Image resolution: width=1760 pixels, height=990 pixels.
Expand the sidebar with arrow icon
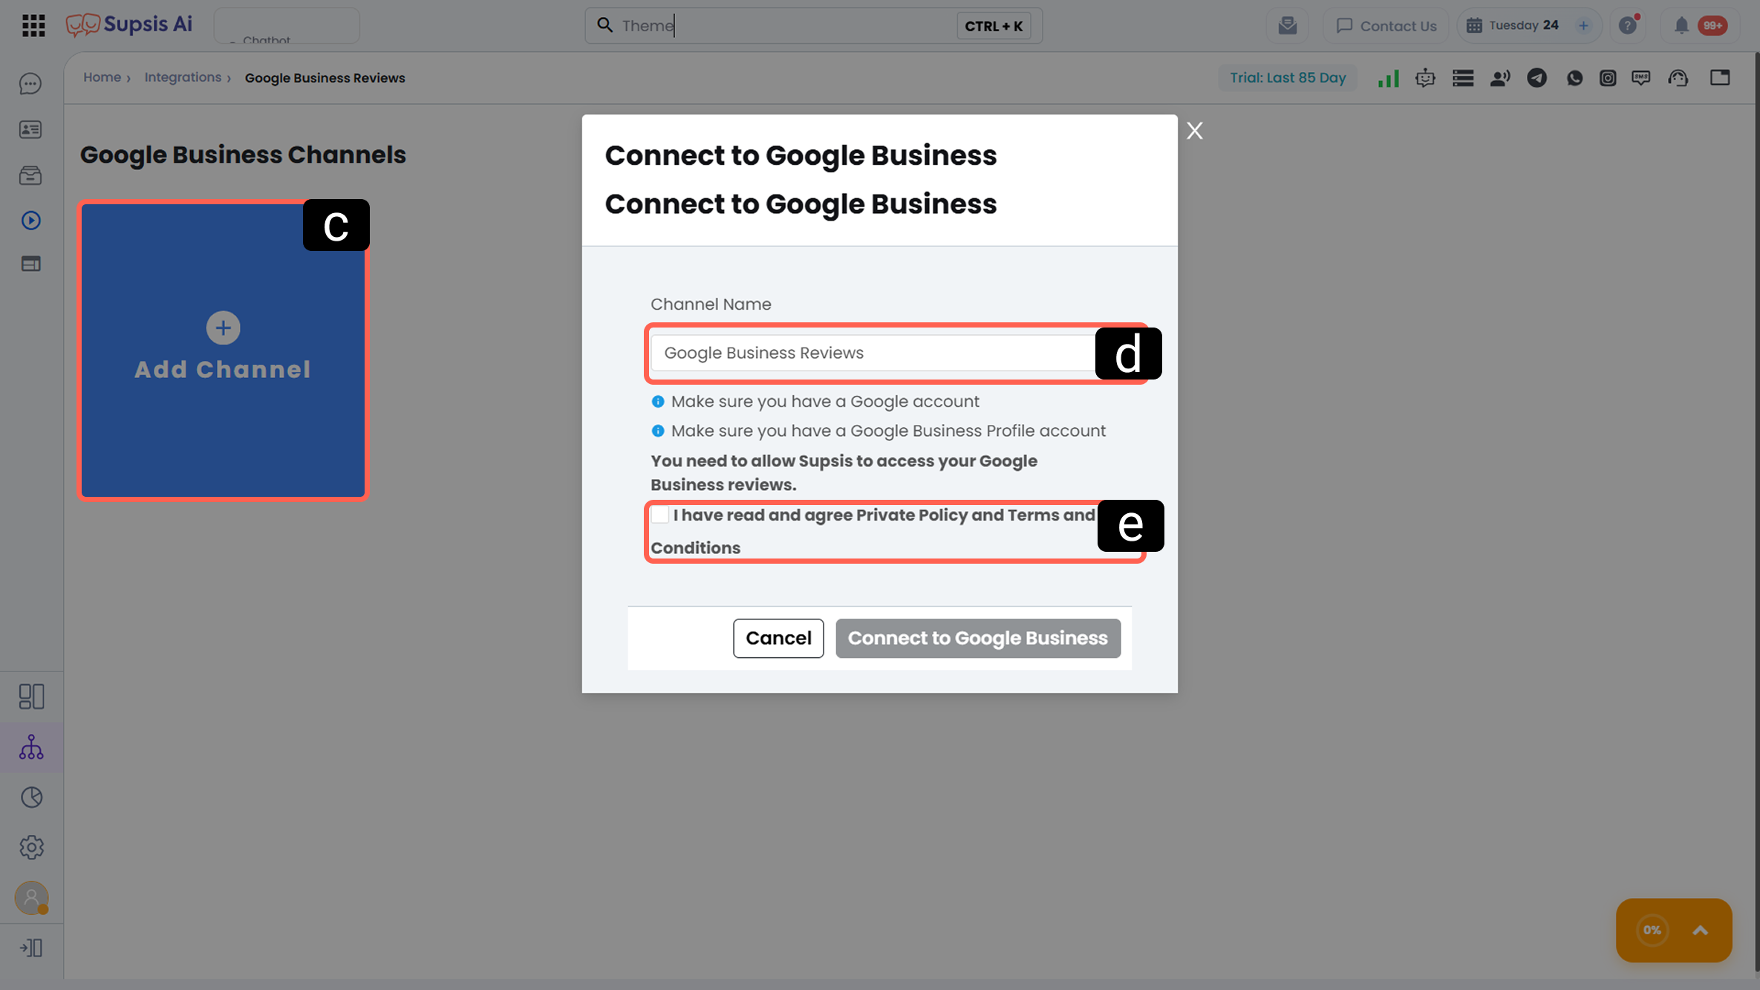[31, 948]
